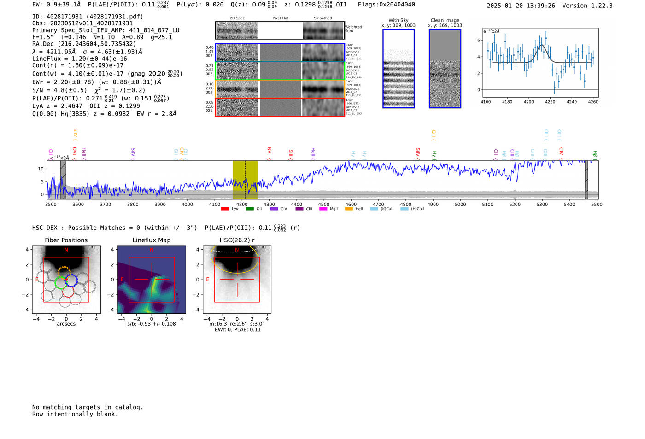The height and width of the screenshot is (439, 645).
Task: Select the orange HeII legend swatch
Action: click(x=349, y=209)
